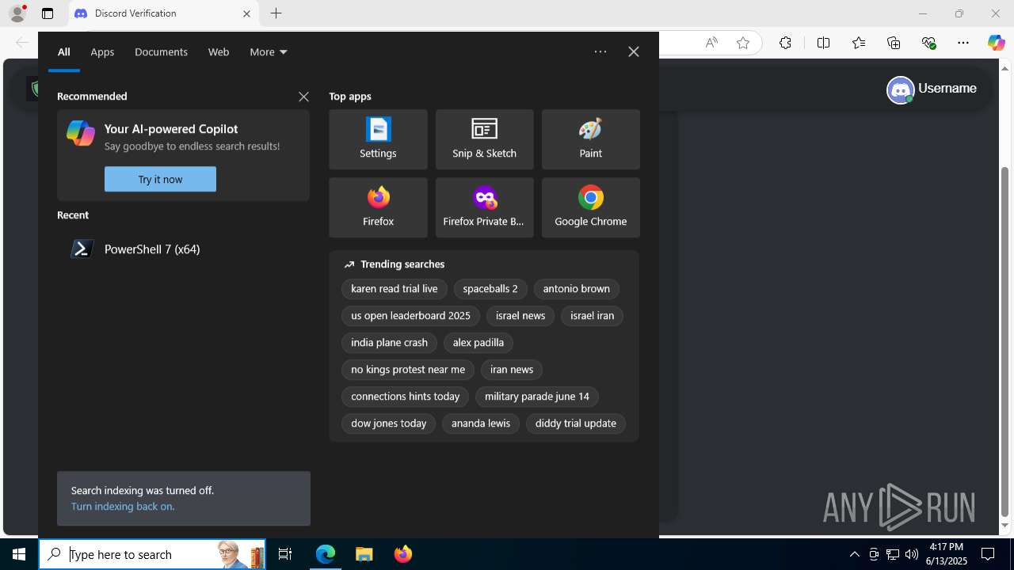Screen dimensions: 1014x570
Task: Search trending 'diddy trial update'
Action: 576,424
